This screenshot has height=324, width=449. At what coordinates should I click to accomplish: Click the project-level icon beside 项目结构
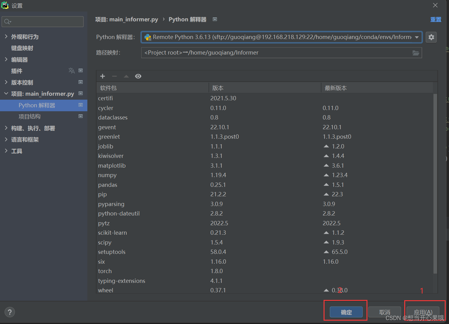[x=81, y=116]
